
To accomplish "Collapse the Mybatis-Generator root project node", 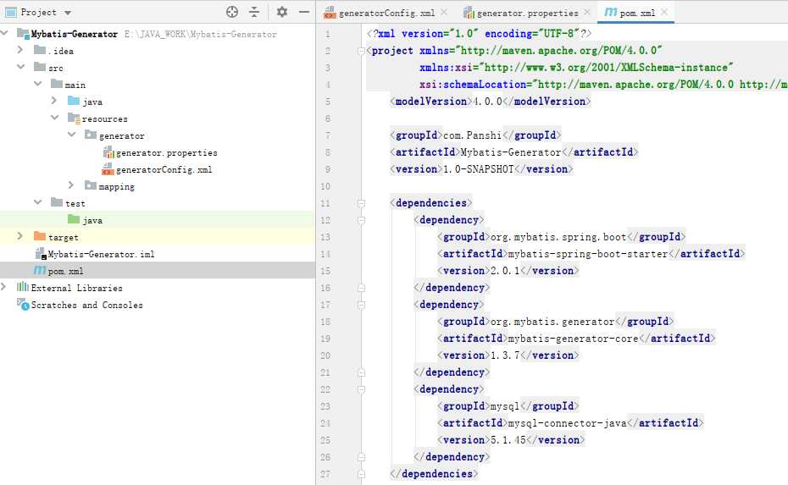I will click(4, 33).
